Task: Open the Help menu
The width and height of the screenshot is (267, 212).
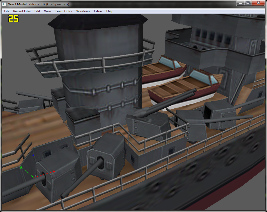Action: tap(110, 11)
